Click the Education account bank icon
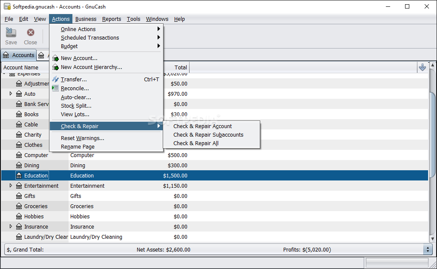 [19, 176]
